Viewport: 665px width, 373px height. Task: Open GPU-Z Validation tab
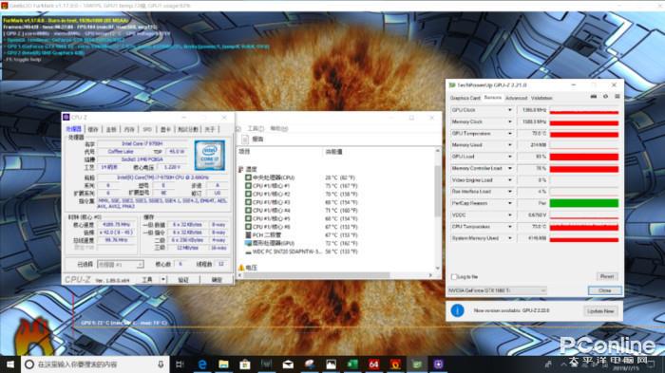(541, 98)
